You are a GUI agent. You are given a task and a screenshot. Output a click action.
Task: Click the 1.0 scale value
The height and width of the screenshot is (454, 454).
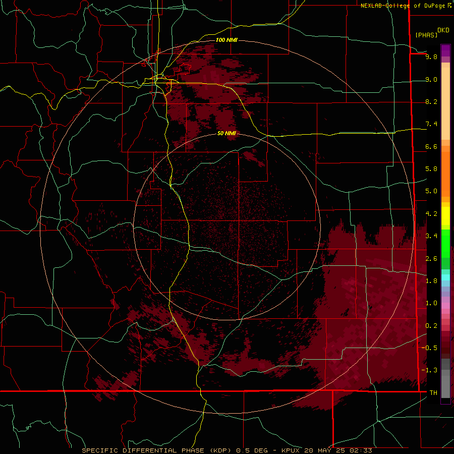coord(431,303)
